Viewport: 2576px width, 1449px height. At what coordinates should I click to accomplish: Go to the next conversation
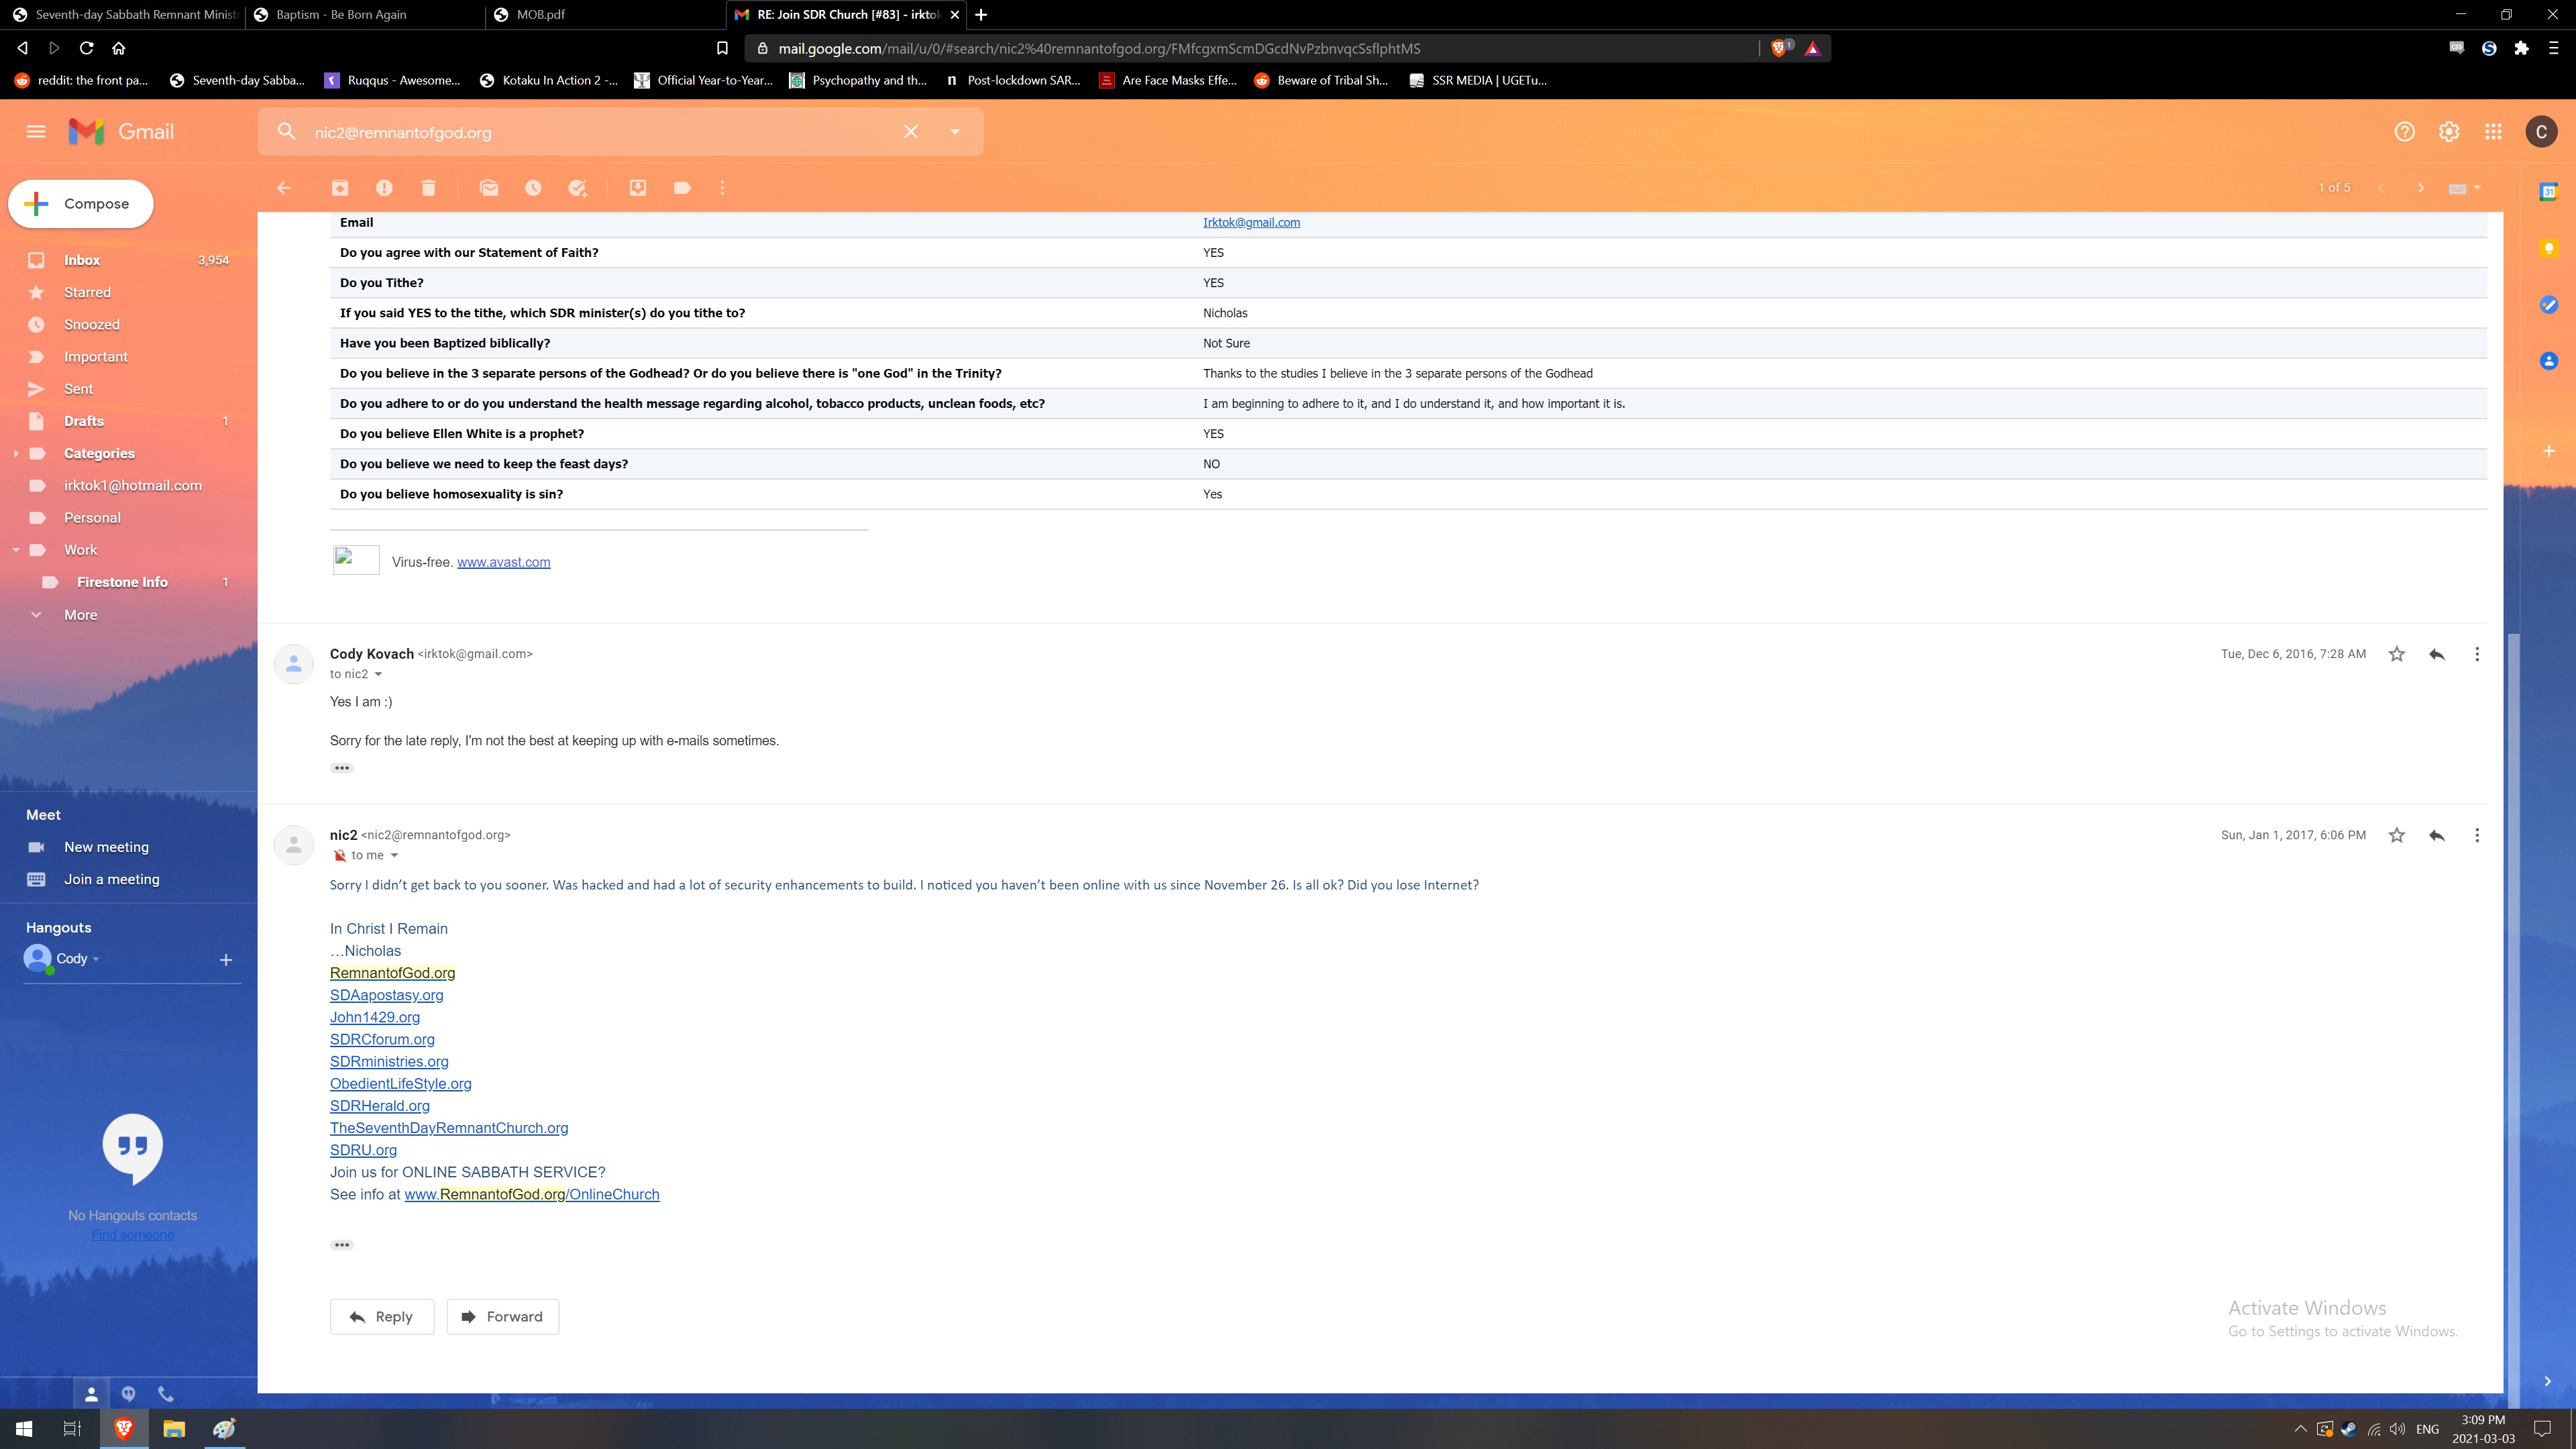pyautogui.click(x=2421, y=188)
